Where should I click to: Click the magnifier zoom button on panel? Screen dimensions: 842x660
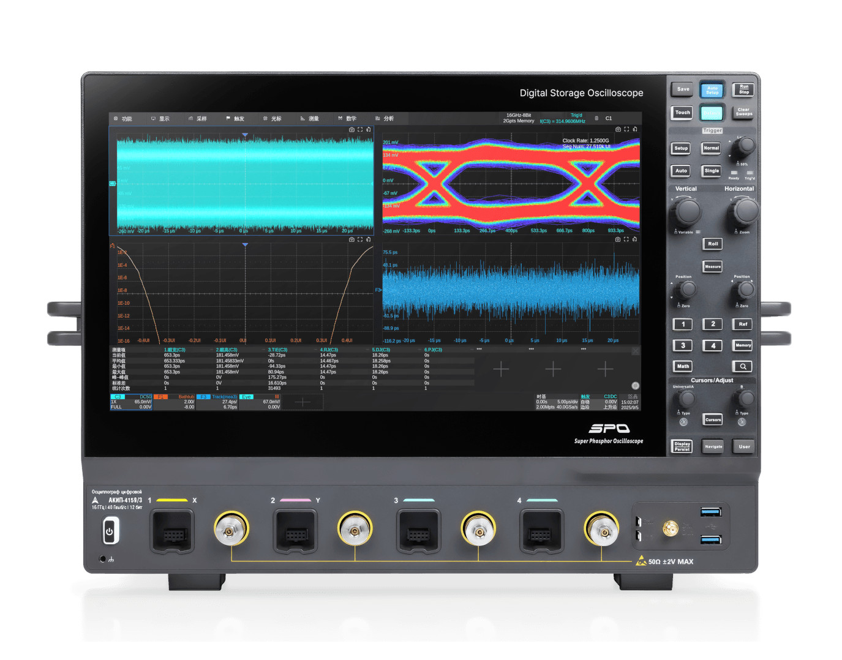coord(742,366)
